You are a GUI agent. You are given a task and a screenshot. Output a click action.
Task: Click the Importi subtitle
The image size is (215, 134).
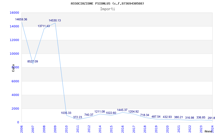coord(107,9)
